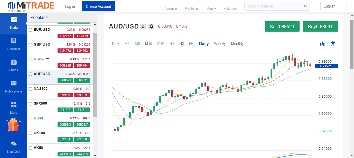Image resolution: width=354 pixels, height=158 pixels.
Task: Set price alert with bell icon
Action: [151, 26]
